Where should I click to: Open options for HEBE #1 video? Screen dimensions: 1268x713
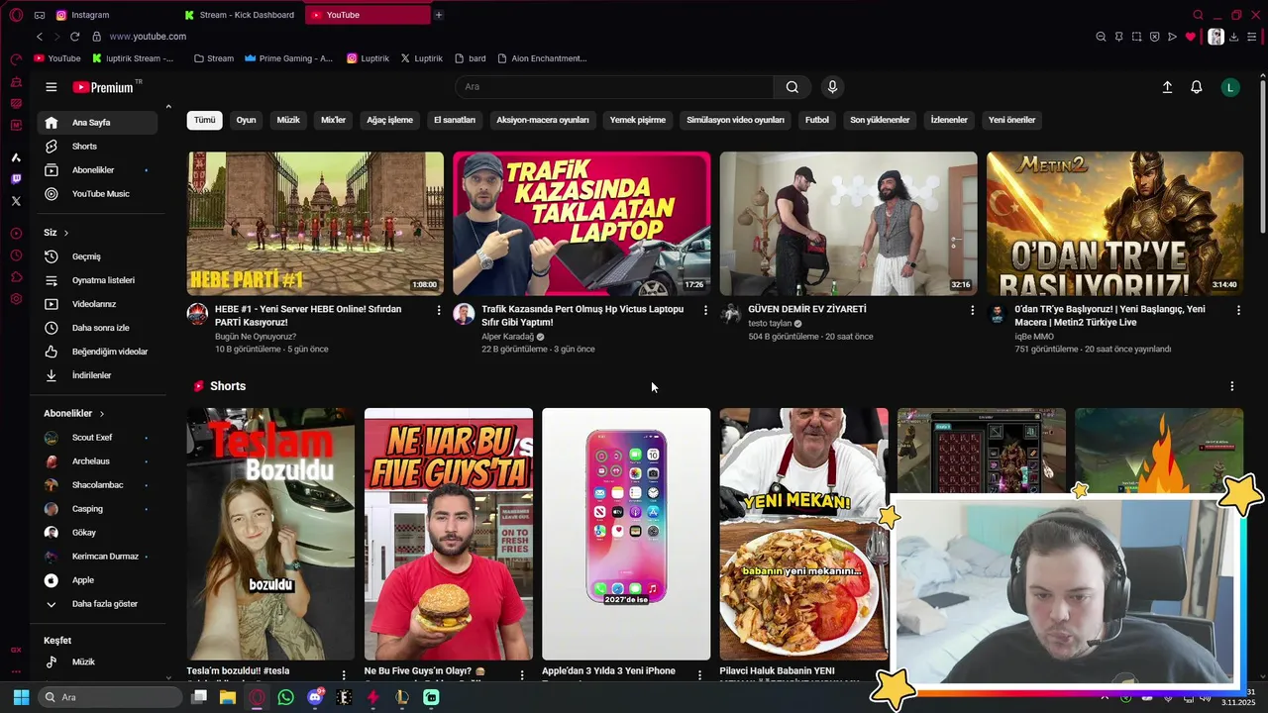(x=439, y=310)
